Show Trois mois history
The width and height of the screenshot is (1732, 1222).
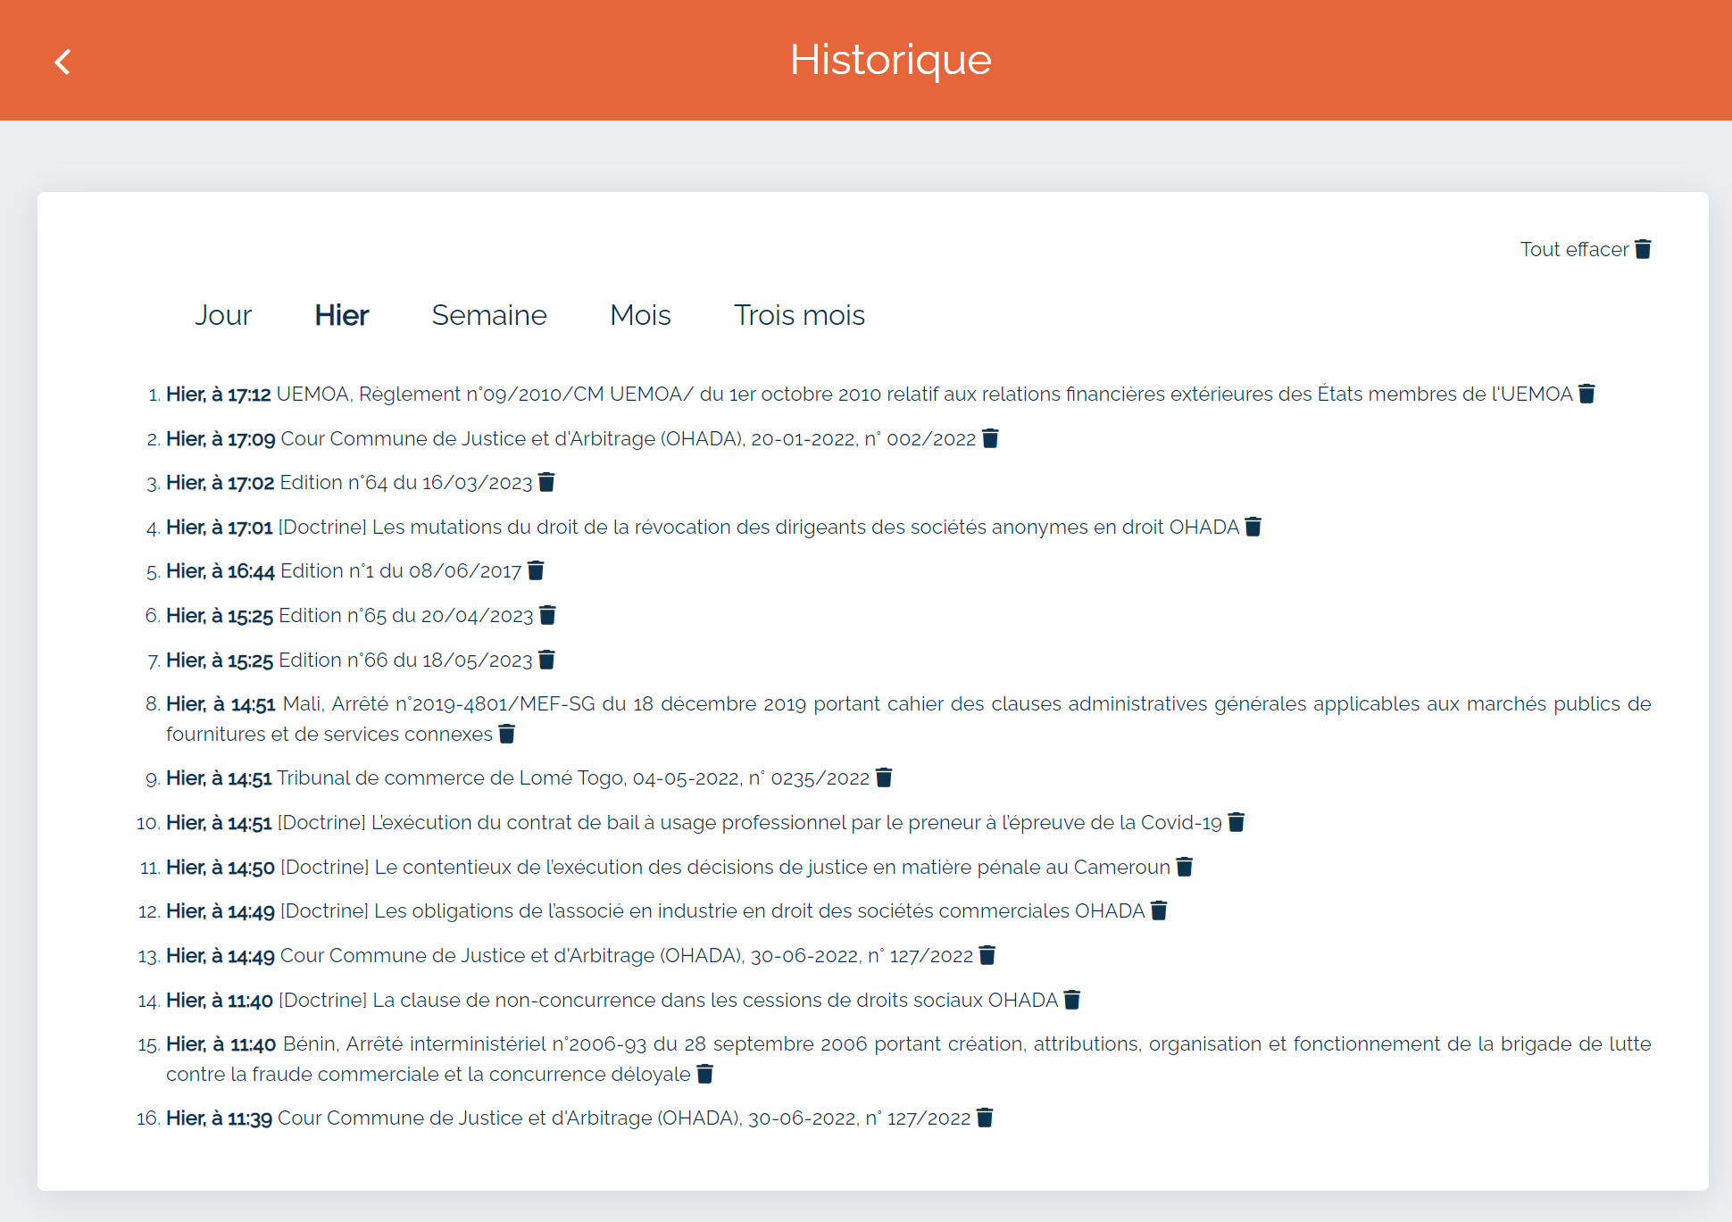click(798, 315)
